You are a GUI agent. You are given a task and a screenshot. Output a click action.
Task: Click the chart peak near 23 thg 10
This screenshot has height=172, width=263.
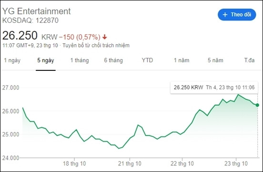tap(238, 95)
